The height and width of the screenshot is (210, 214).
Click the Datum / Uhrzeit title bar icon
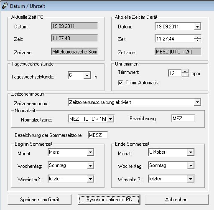click(5, 6)
